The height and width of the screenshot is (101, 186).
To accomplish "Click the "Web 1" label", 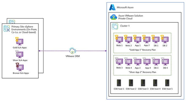I will [x=119, y=45].
